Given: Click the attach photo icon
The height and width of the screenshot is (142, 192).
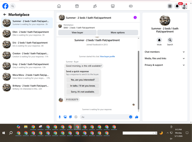Looking at the screenshot, I should [65, 117].
